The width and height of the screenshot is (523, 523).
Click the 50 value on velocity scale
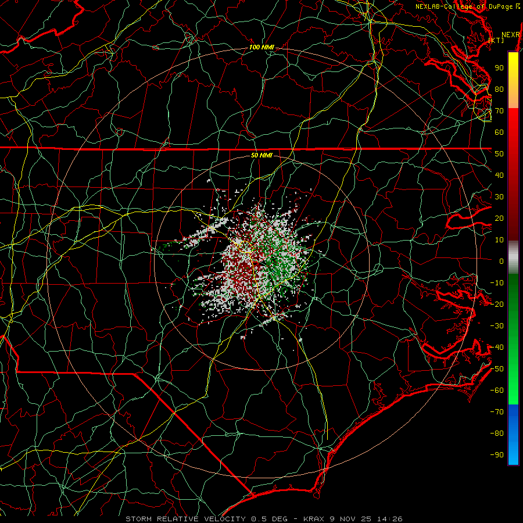click(x=499, y=154)
